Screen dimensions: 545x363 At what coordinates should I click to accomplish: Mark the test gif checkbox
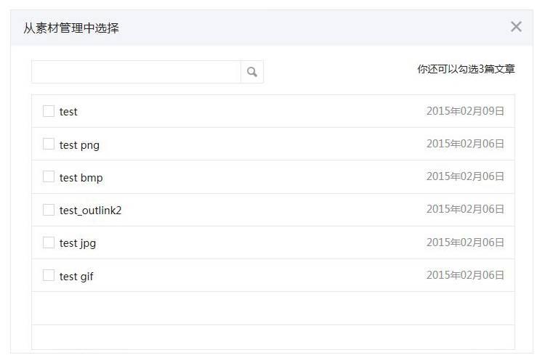(x=49, y=275)
